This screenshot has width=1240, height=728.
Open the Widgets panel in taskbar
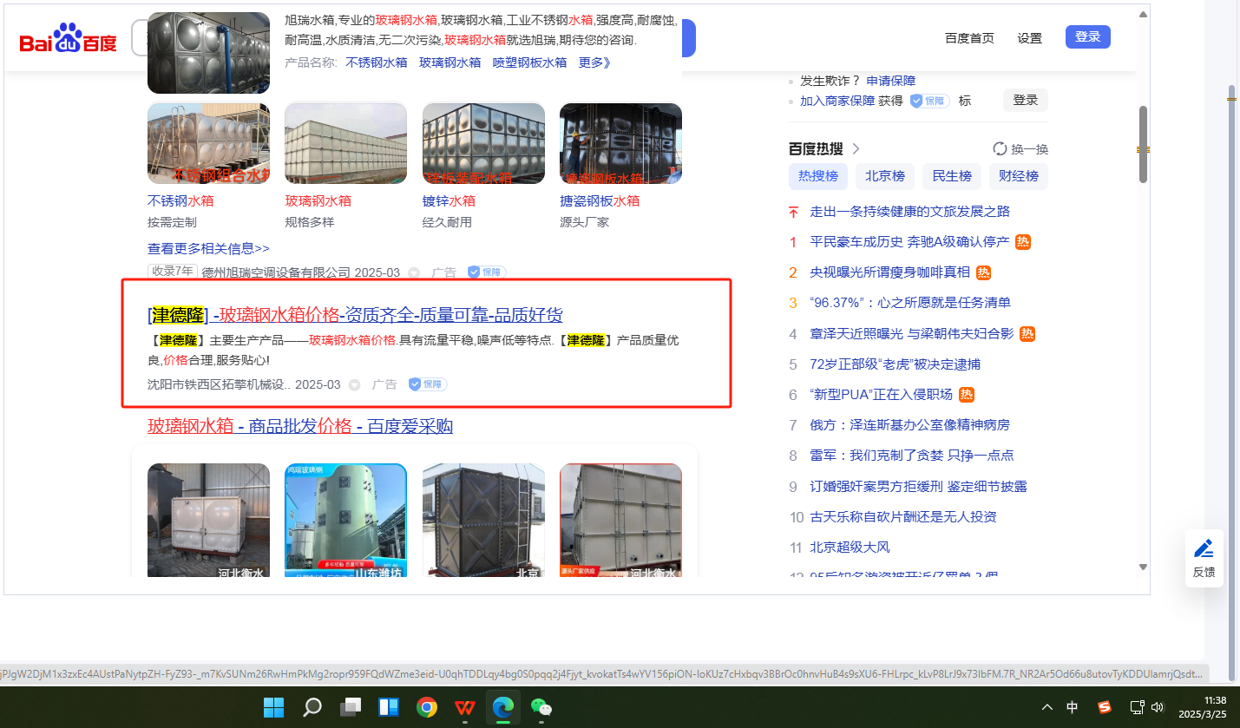[388, 707]
